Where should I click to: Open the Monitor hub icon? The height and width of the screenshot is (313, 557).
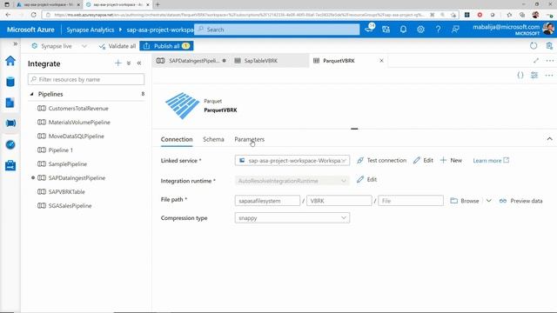[10, 144]
